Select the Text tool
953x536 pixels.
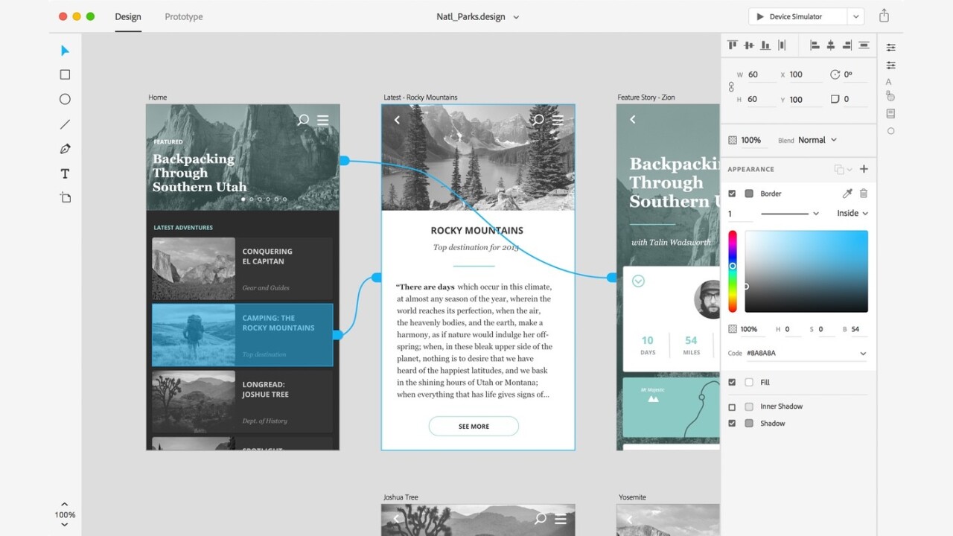pos(65,173)
